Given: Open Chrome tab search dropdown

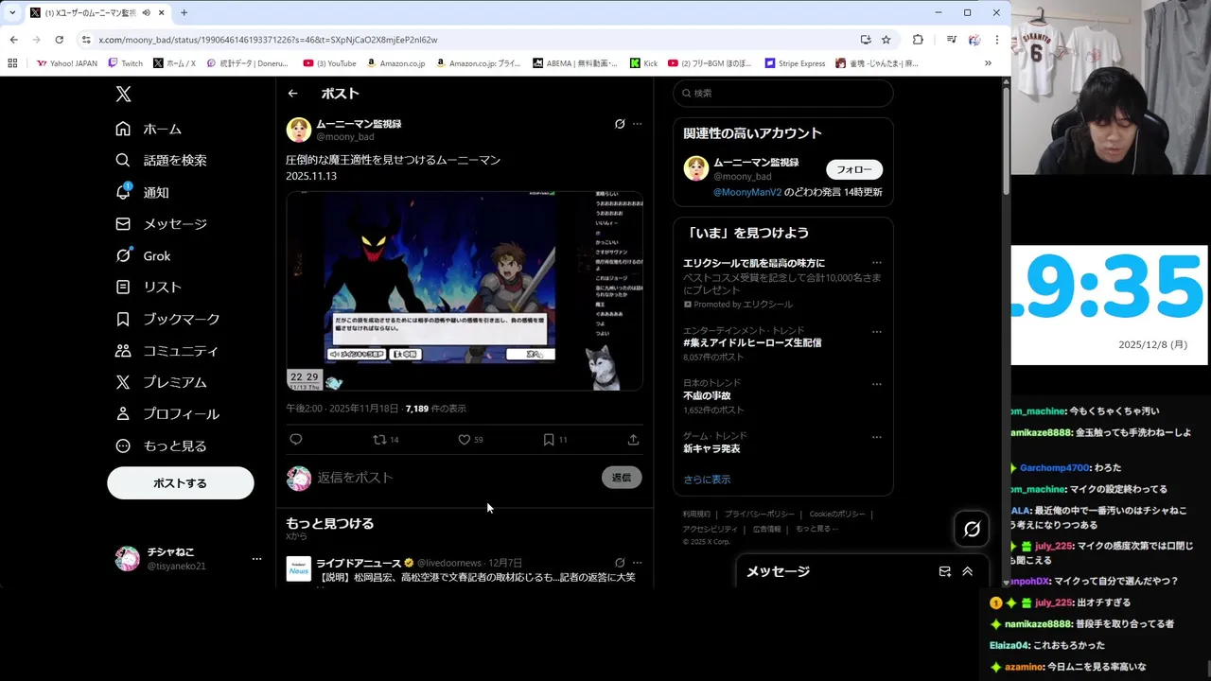Looking at the screenshot, I should 12,12.
